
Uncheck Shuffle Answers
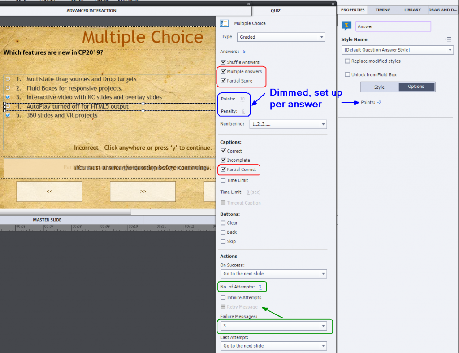223,62
